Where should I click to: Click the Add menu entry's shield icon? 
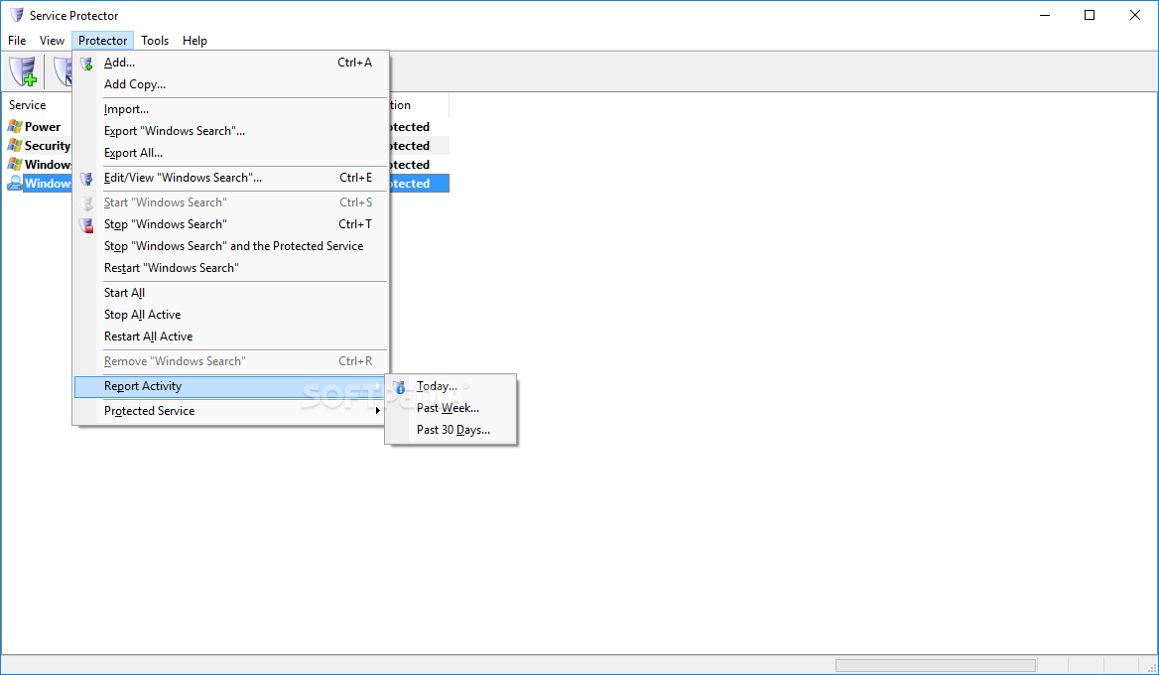click(86, 64)
